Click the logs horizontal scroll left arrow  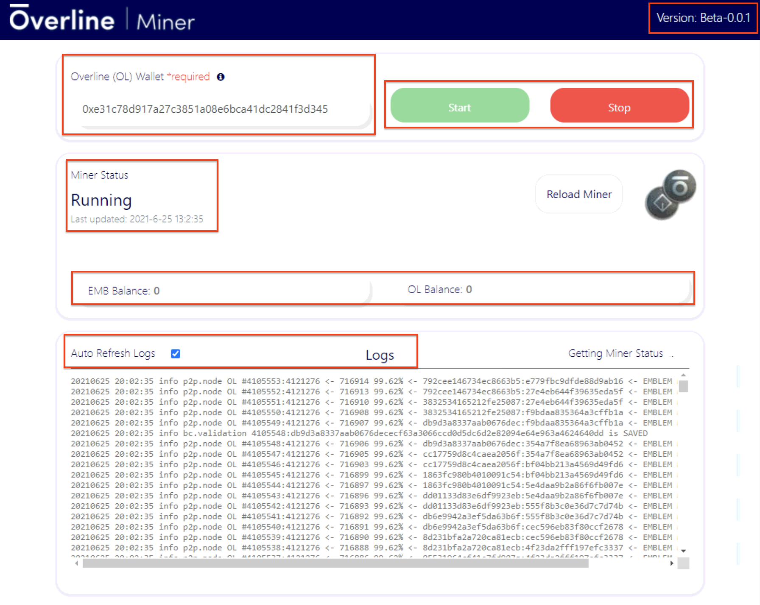76,563
